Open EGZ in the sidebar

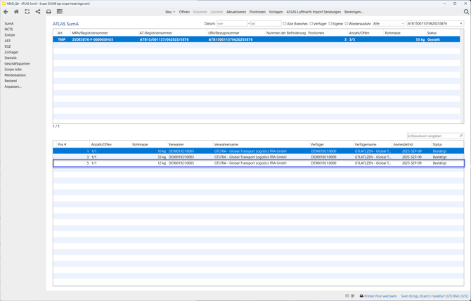[x=8, y=46]
